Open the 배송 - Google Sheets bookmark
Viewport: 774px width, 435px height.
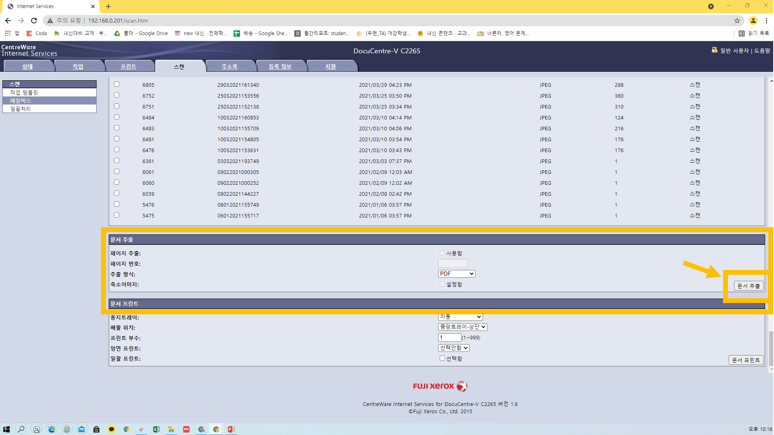pyautogui.click(x=261, y=33)
